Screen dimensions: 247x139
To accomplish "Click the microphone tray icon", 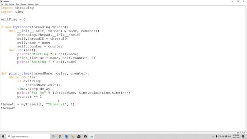I will click(217, 136).
